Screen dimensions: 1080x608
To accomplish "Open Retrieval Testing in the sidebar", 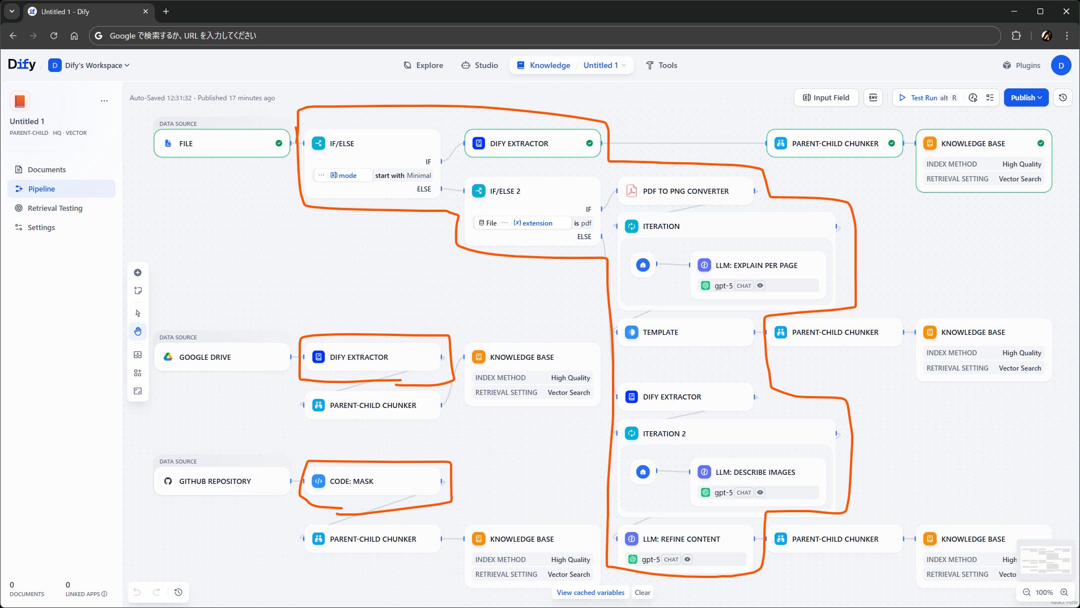I will pyautogui.click(x=55, y=208).
